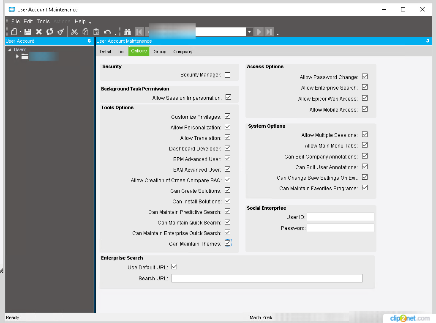Toggle Customize Privileges checkbox
Screen dimensions: 436x323
coord(227,116)
